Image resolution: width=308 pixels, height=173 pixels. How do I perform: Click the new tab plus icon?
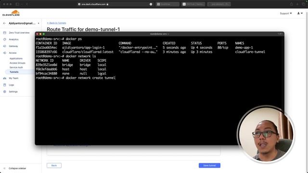(x=297, y=4)
